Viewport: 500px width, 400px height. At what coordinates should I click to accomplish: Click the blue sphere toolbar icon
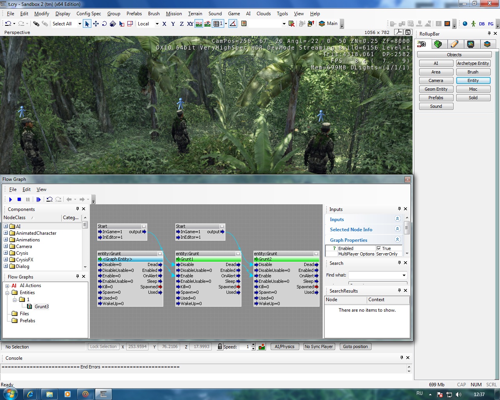[x=465, y=24]
